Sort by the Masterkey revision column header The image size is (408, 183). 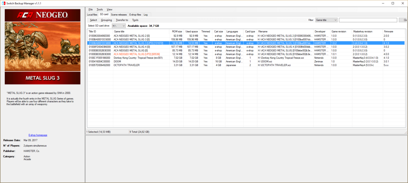point(367,31)
